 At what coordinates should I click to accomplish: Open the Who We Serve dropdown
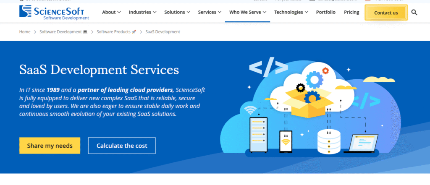tap(248, 12)
